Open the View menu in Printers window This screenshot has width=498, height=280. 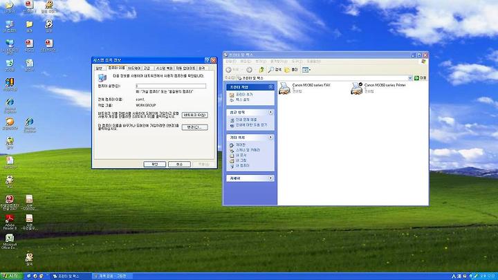(261, 62)
